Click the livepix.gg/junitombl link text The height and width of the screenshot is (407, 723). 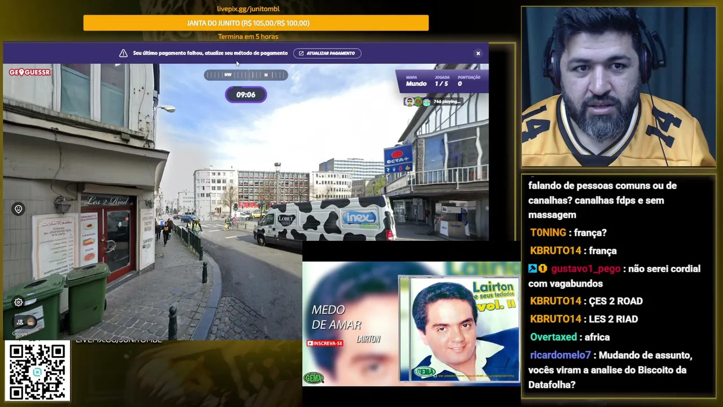point(248,8)
